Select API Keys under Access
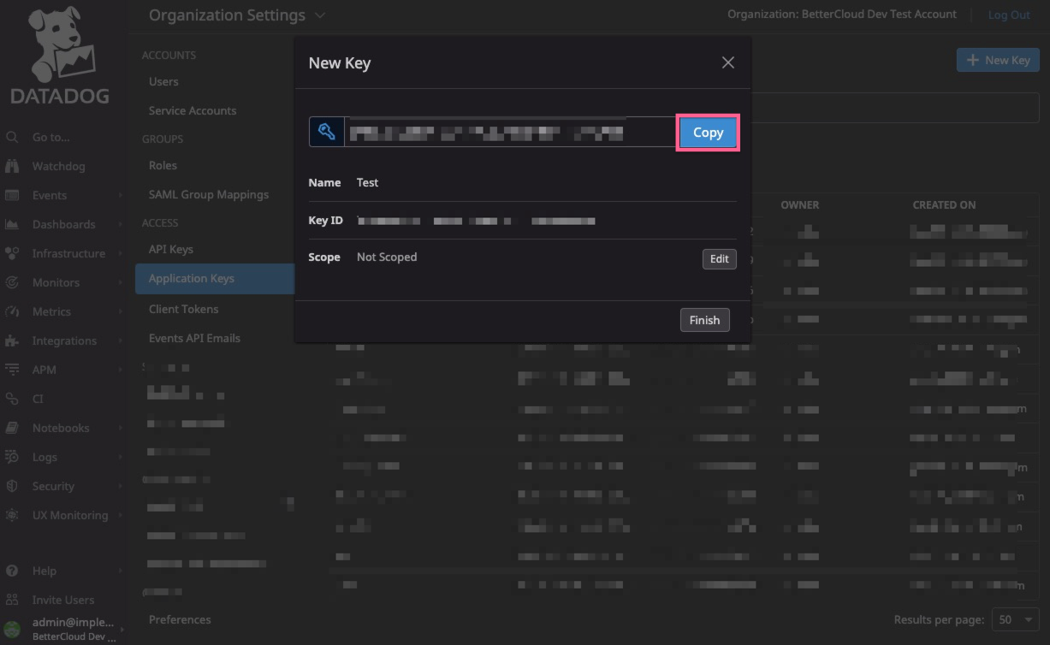Screen dimensions: 1050x645 point(169,249)
